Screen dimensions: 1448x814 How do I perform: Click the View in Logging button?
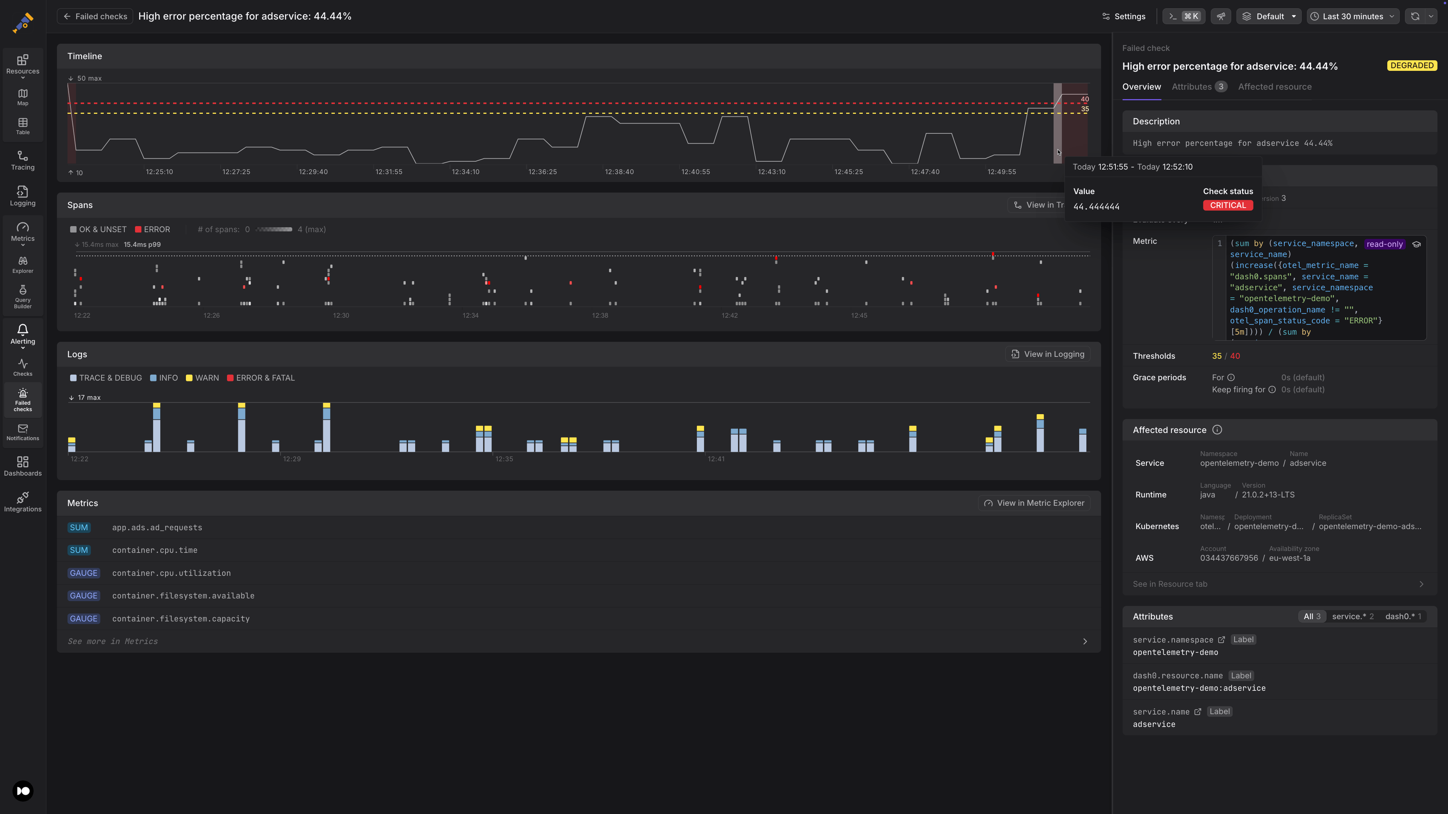click(x=1048, y=354)
